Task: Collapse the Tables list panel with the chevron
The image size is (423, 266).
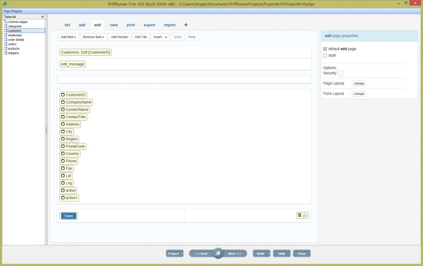Action: [x=42, y=17]
